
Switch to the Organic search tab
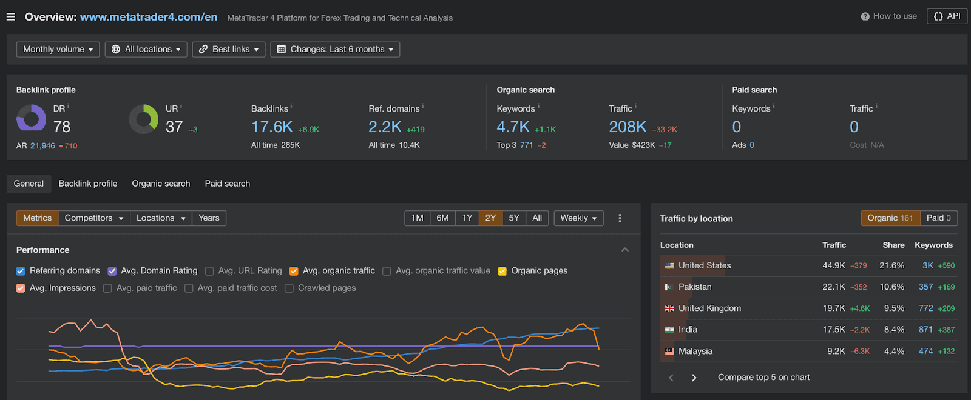(x=161, y=184)
